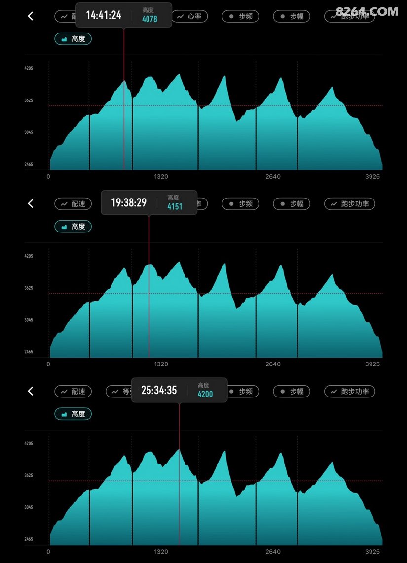Show 配速 data in the 25:34:35 panel
Viewport: 407px width, 563px height.
(73, 391)
